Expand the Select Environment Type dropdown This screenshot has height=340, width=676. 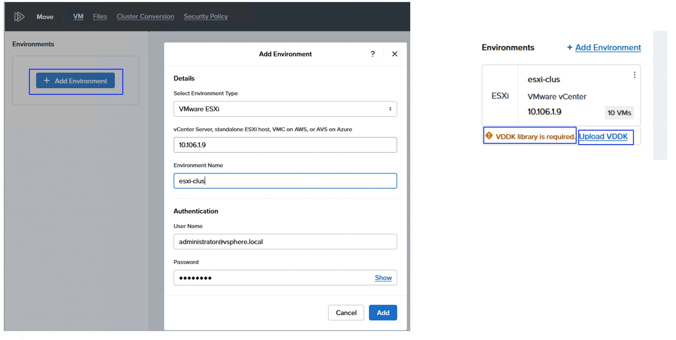point(285,109)
